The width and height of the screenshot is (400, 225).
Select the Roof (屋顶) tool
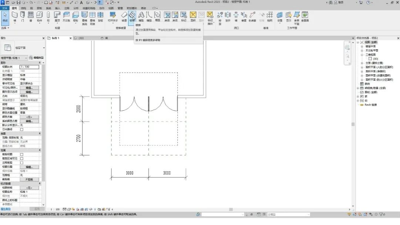coord(57,17)
